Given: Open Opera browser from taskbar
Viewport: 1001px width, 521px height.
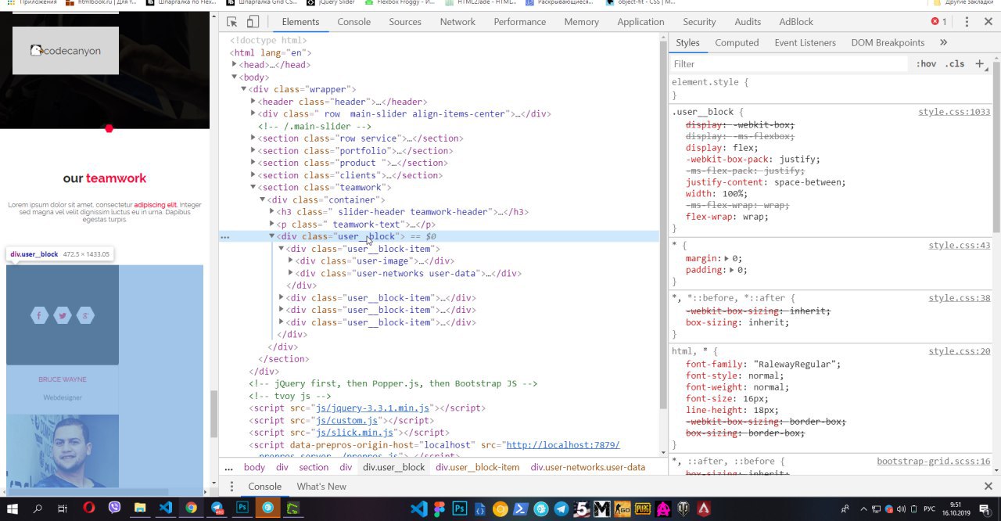Looking at the screenshot, I should [88, 508].
